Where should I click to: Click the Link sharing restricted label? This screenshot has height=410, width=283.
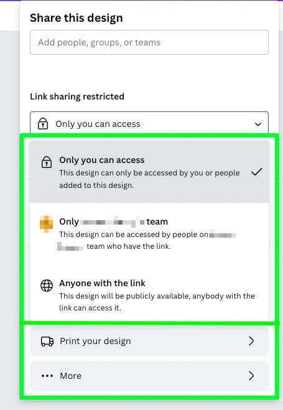[77, 96]
